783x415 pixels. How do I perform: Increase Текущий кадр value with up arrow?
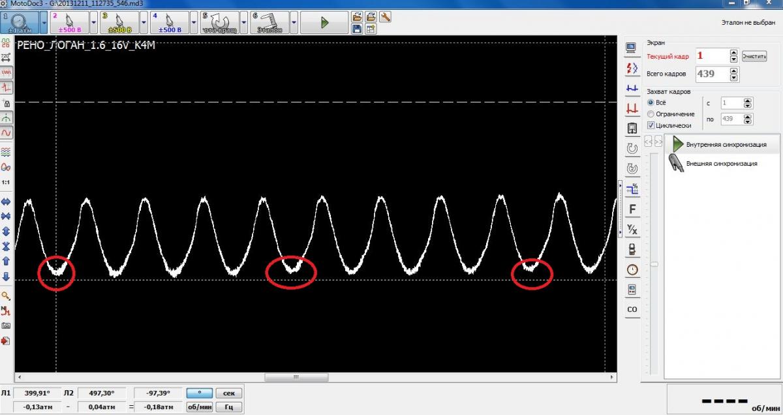(x=734, y=53)
